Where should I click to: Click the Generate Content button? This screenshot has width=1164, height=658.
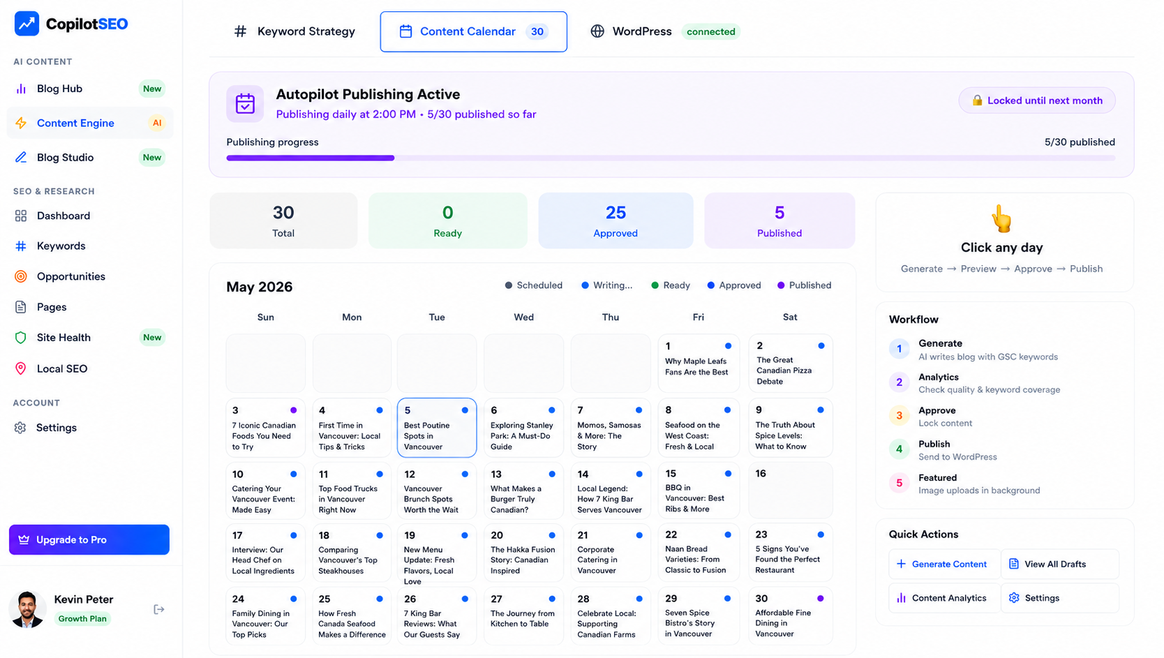point(944,564)
